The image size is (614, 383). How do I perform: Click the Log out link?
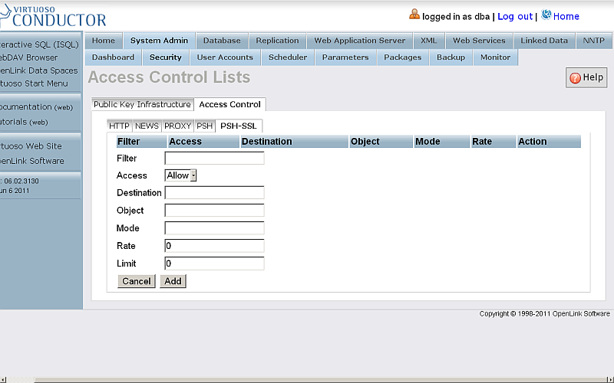pyautogui.click(x=514, y=16)
